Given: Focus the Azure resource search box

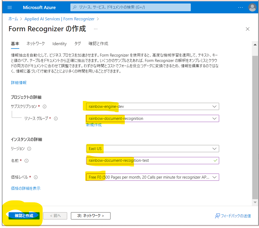Looking at the screenshot, I should [131, 7].
